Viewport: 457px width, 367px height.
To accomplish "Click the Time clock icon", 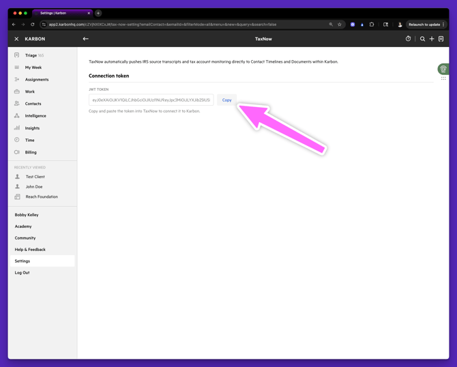I will (17, 140).
